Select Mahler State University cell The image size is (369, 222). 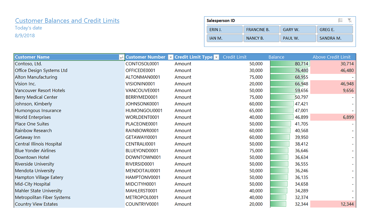[x=69, y=191]
